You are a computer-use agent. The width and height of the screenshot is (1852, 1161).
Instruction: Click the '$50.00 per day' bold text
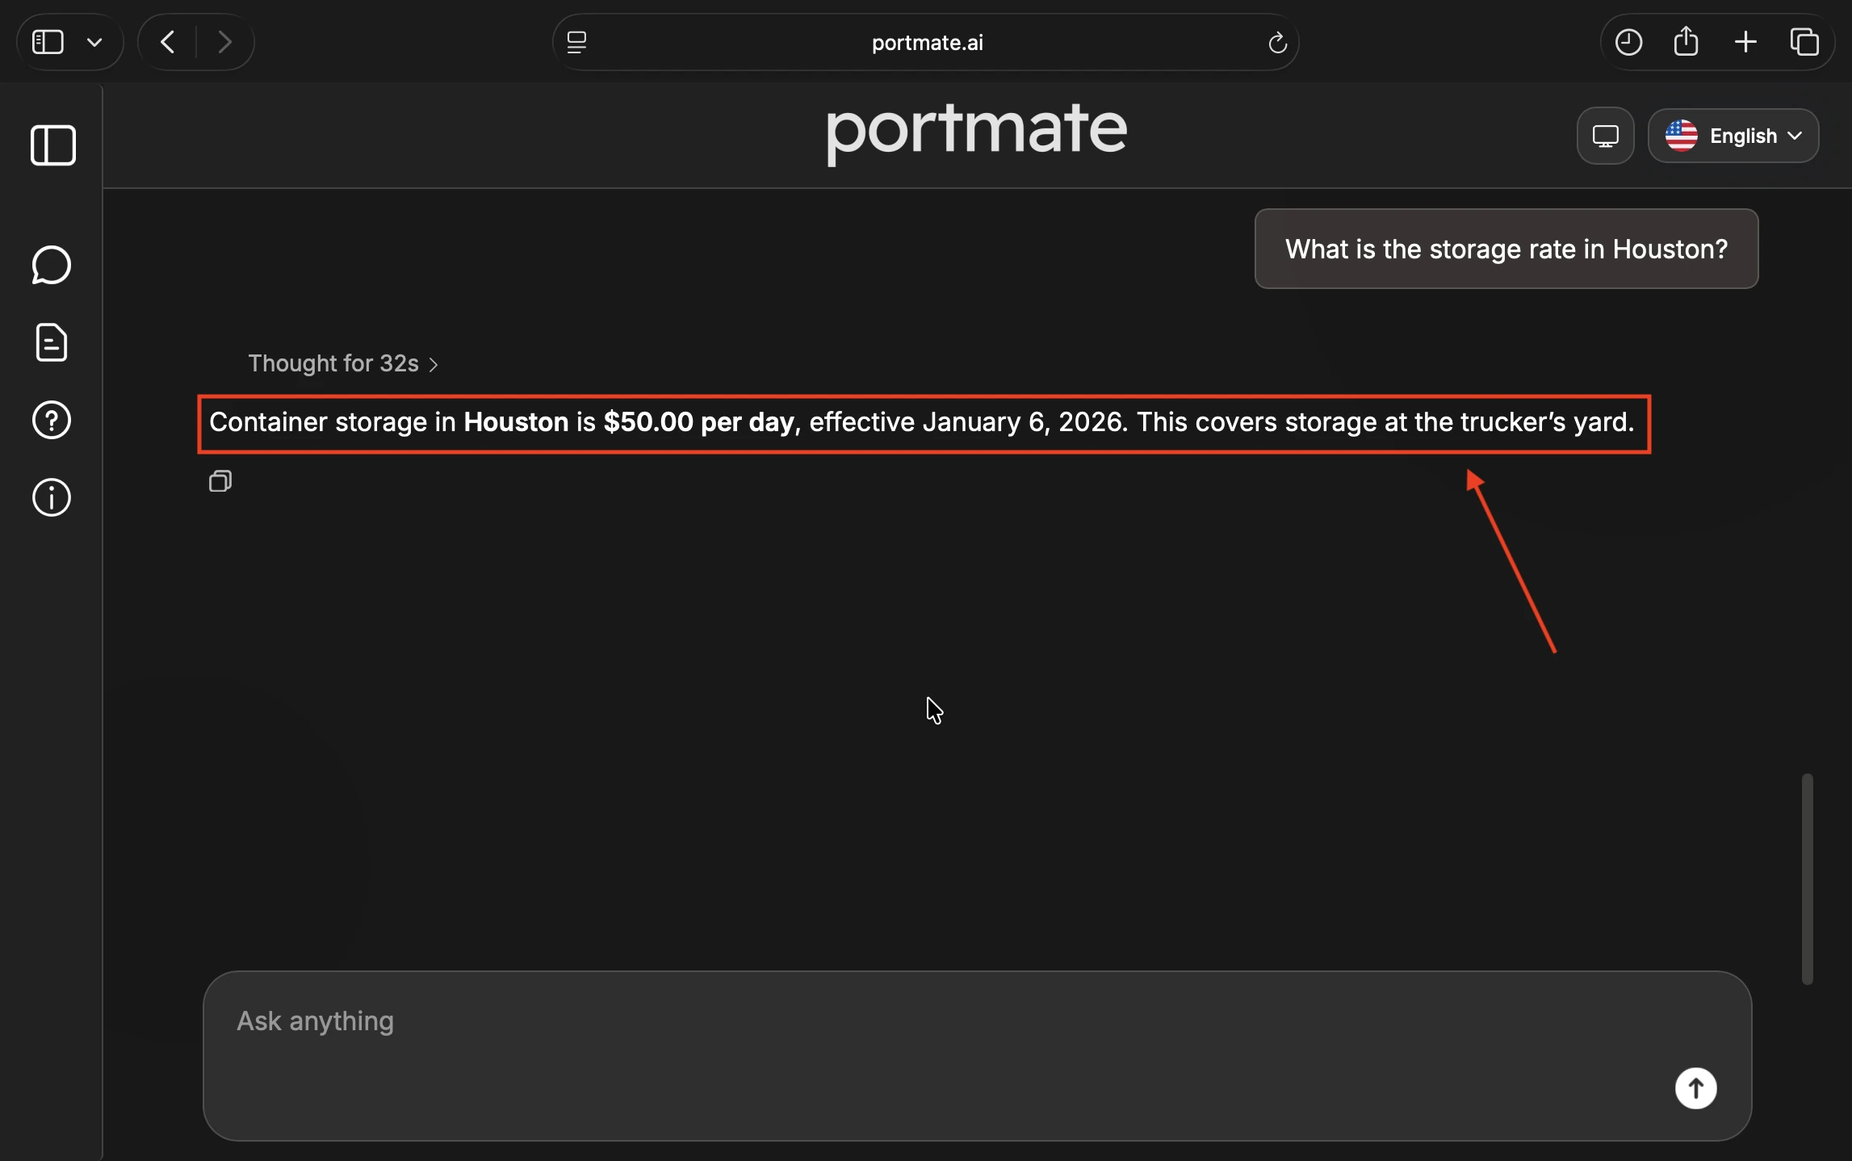click(698, 422)
